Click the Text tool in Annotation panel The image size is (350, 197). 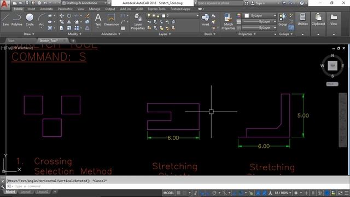[x=98, y=20]
